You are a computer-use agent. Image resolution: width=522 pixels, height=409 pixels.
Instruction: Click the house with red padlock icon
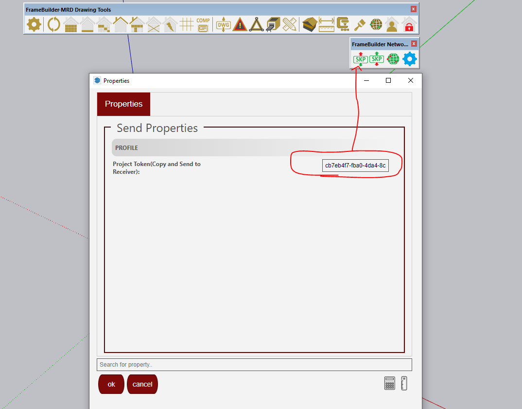(409, 25)
